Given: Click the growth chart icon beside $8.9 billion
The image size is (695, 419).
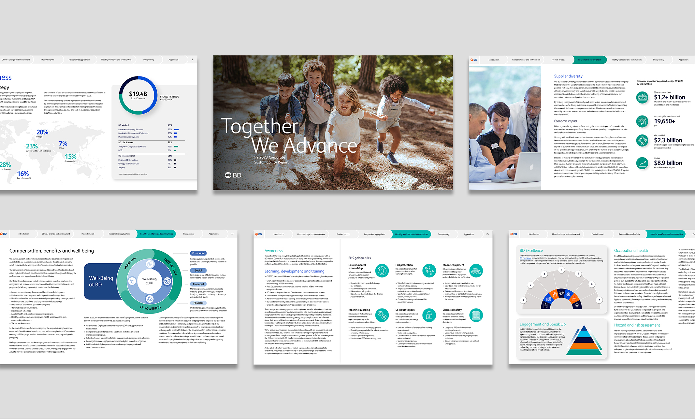Looking at the screenshot, I should point(642,163).
